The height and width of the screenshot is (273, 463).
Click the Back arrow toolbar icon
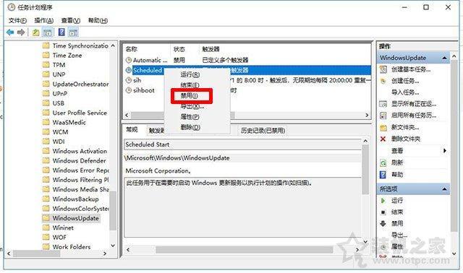pos(10,32)
